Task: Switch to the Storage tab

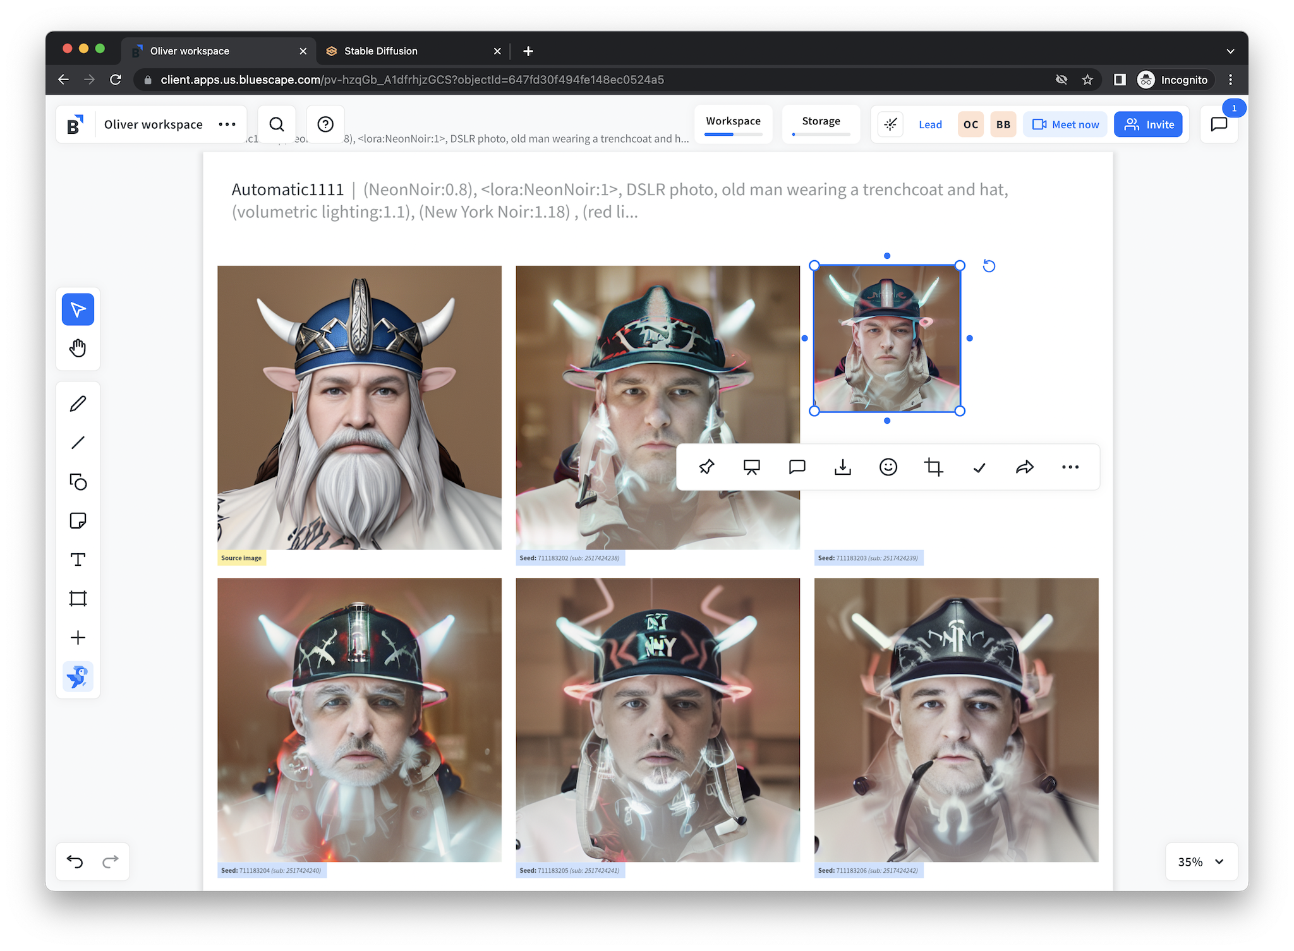Action: coord(821,121)
